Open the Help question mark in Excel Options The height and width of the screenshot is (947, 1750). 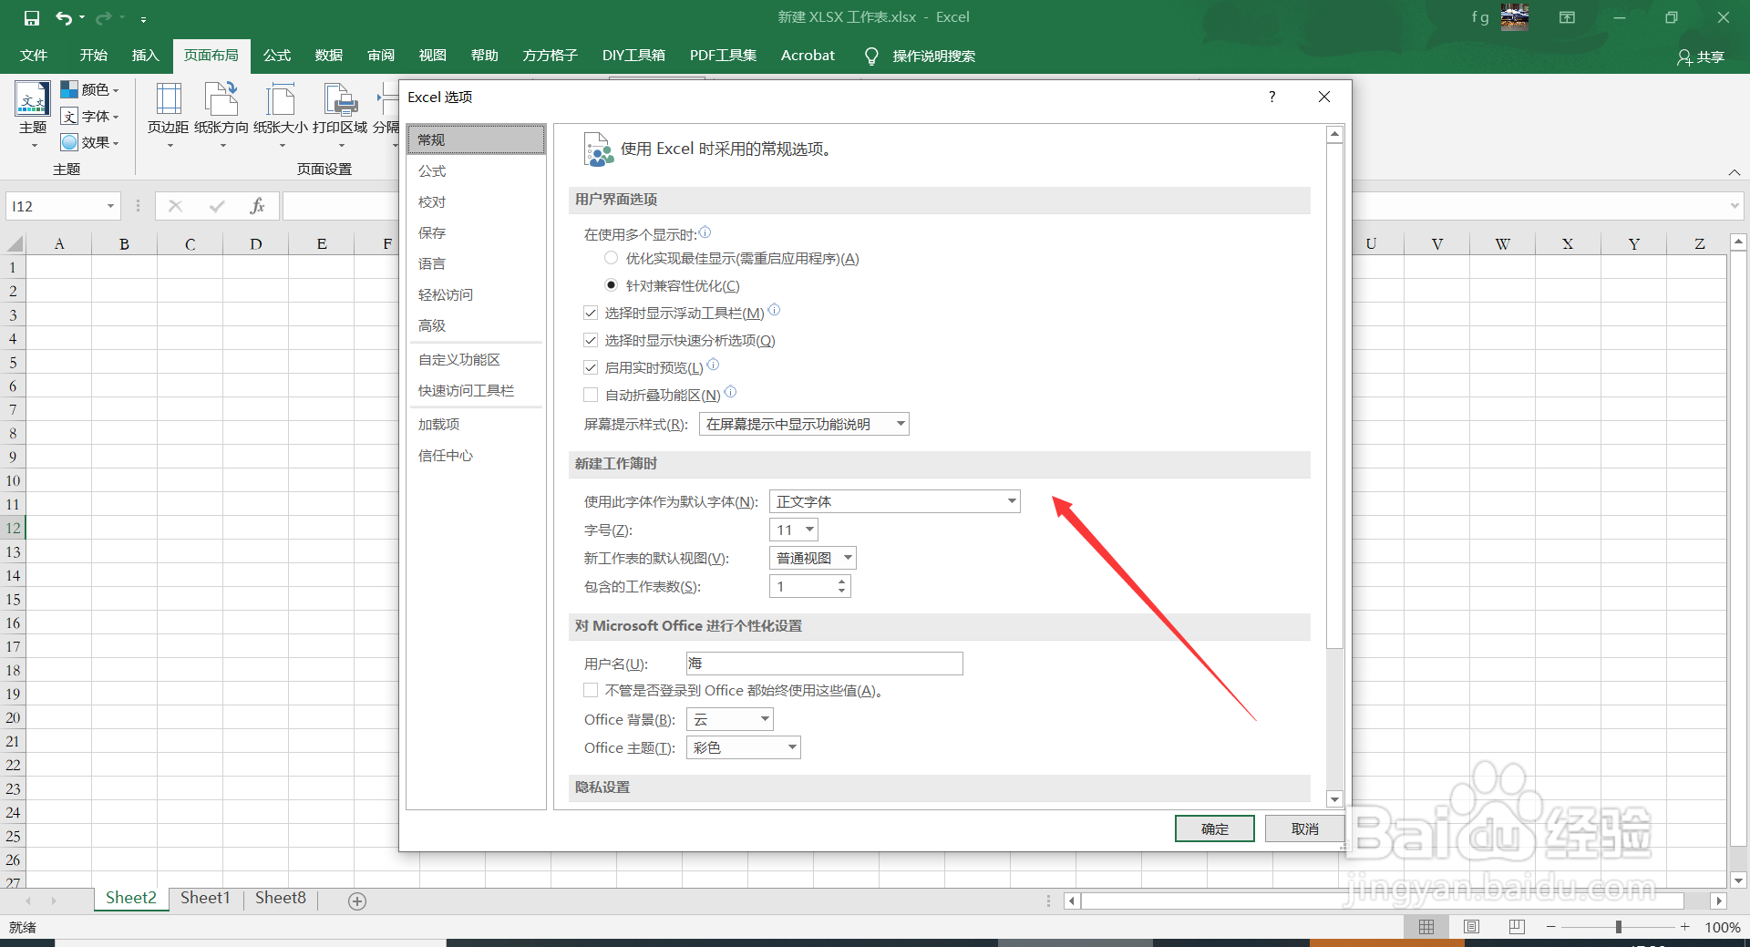(1271, 97)
